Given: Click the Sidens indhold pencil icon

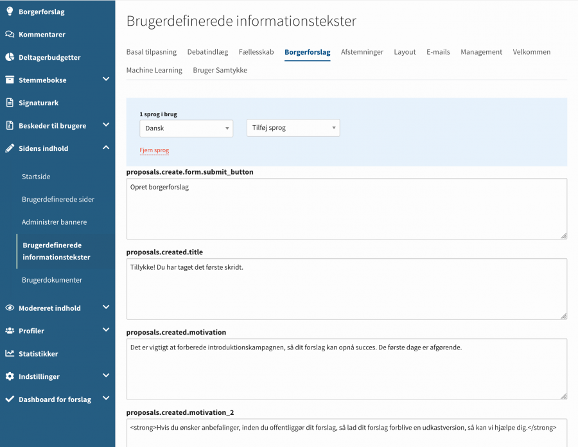Looking at the screenshot, I should (x=9, y=148).
